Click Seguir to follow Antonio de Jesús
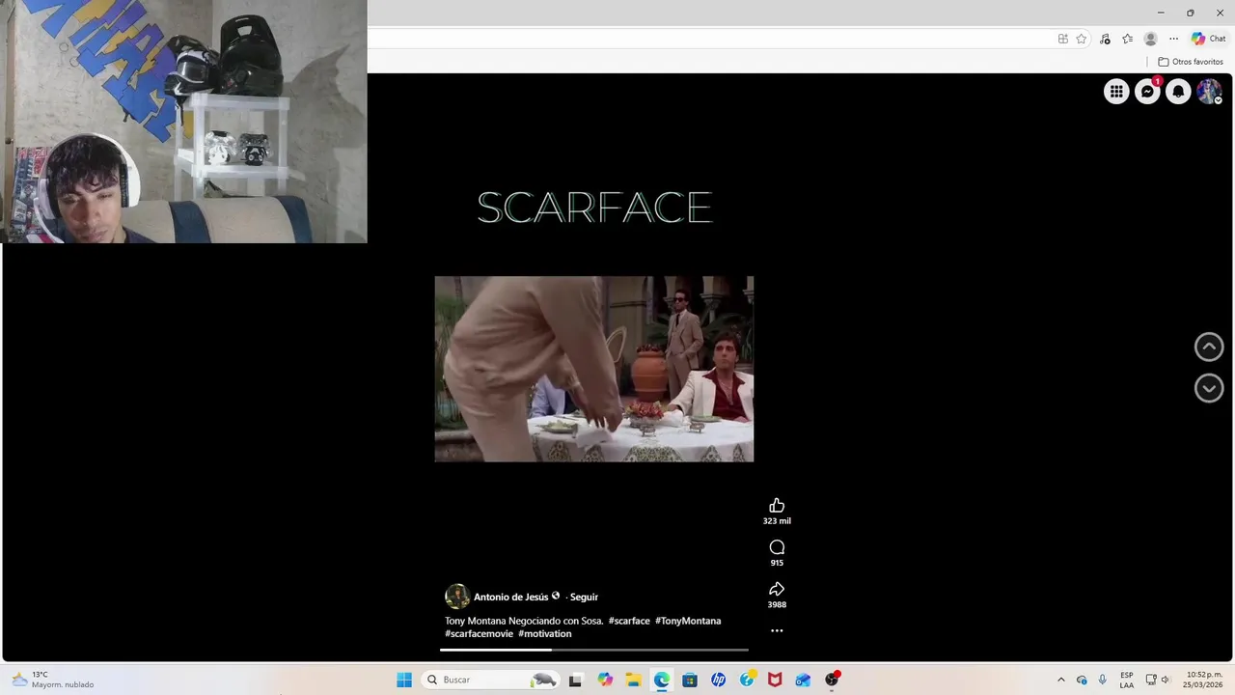 pyautogui.click(x=584, y=597)
